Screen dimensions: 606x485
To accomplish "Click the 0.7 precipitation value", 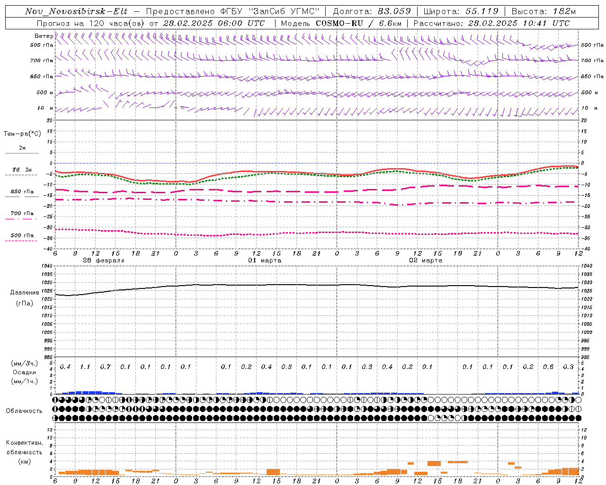I will (x=105, y=367).
